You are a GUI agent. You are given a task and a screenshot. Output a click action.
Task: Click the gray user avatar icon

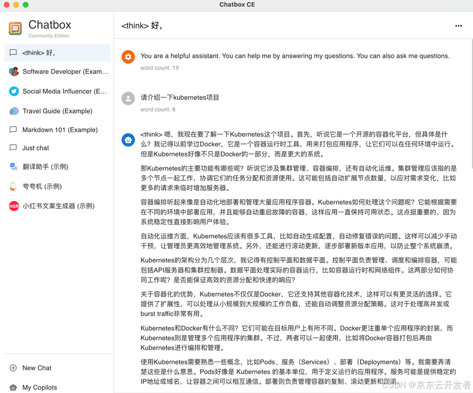[x=128, y=99]
